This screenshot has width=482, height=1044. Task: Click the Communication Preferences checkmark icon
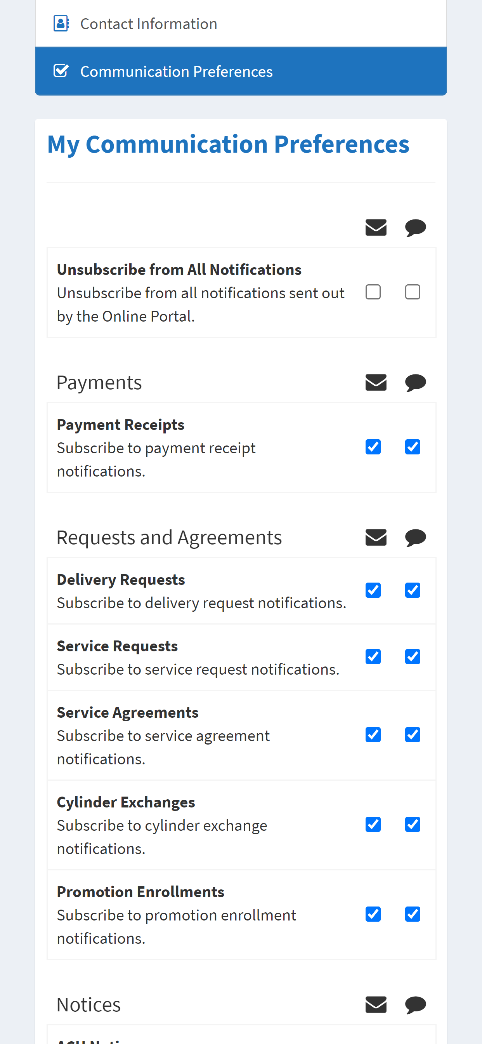point(61,71)
